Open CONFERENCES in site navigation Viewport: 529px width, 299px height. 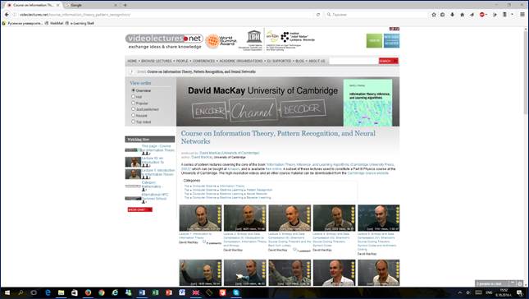click(x=203, y=61)
